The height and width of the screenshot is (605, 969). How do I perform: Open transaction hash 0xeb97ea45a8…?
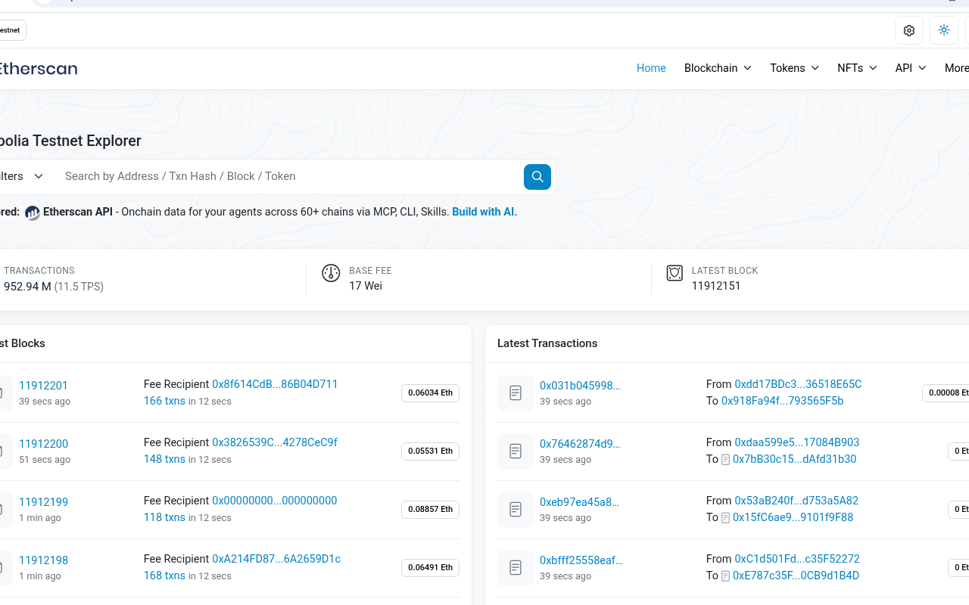[x=579, y=502]
